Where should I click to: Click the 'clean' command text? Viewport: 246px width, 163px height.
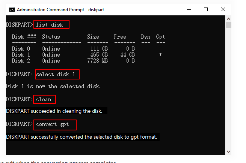click(x=44, y=99)
